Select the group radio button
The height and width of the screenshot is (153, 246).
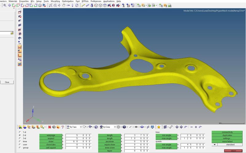[20, 148]
